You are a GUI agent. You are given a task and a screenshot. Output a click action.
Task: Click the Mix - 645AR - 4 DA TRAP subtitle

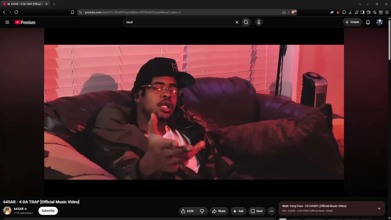click(x=307, y=211)
